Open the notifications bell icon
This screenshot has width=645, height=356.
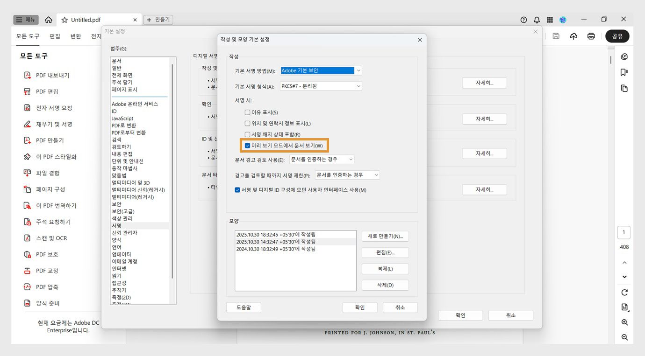(x=537, y=20)
